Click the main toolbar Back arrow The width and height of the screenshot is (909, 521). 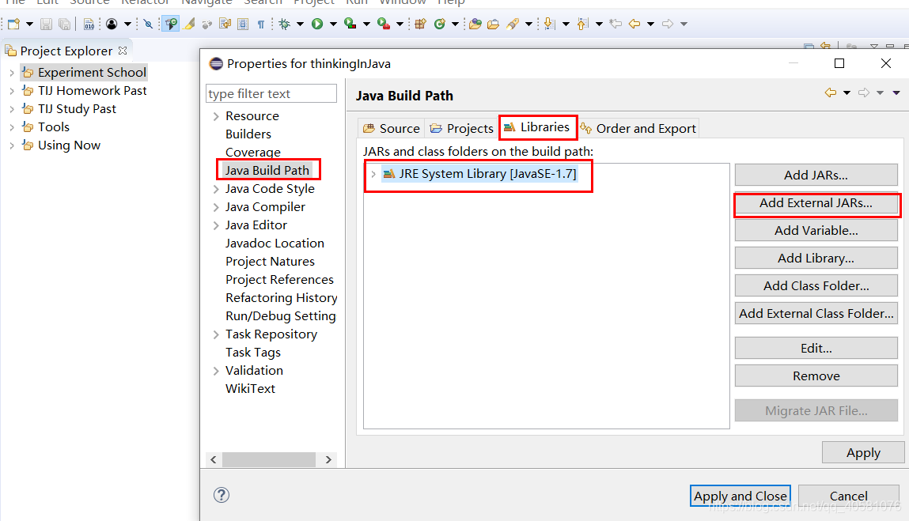pyautogui.click(x=634, y=24)
